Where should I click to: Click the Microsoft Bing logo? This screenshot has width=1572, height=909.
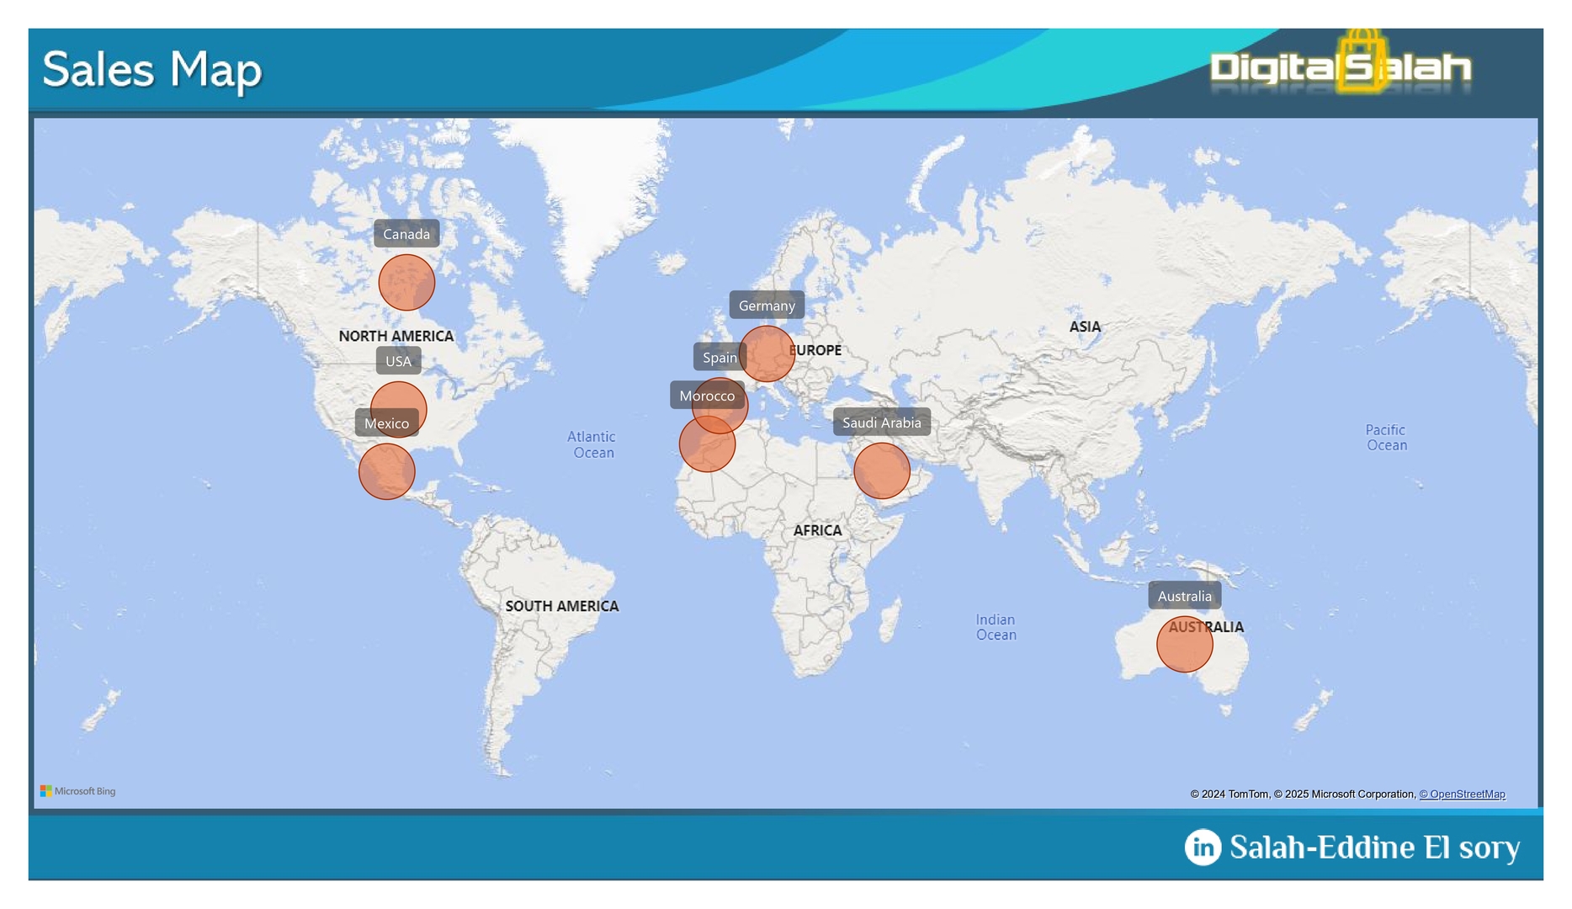tap(78, 791)
